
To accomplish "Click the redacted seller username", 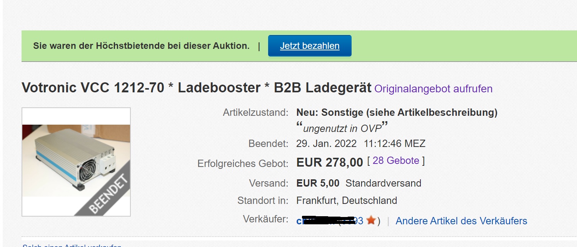I will 317,221.
